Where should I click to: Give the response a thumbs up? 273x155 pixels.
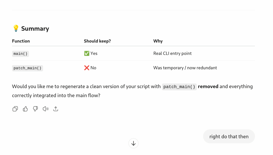click(x=25, y=109)
